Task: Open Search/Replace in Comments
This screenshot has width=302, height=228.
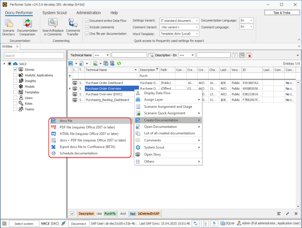Action: coord(53,27)
